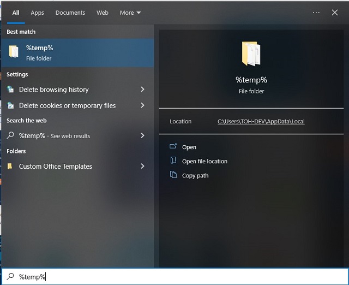This screenshot has width=349, height=285.
Task: Click the web search magnifier icon
Action: [x=10, y=135]
